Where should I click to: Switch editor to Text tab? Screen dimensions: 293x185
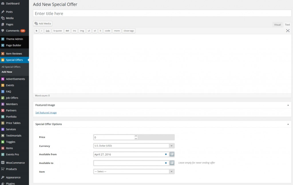point(287,25)
